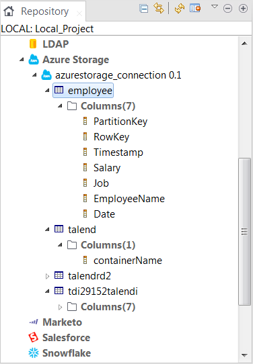Image resolution: width=253 pixels, height=364 pixels.
Task: Collapse azurestorage_connection 0.1 node
Action: [x=34, y=75]
